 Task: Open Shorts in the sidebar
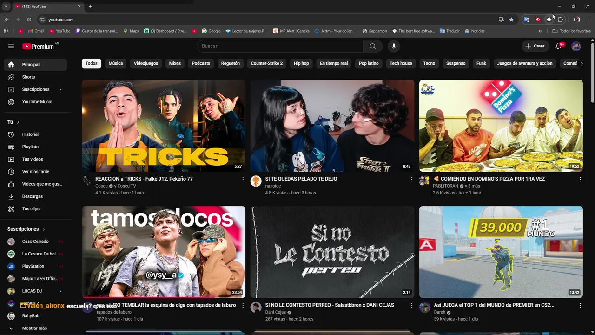[x=35, y=77]
